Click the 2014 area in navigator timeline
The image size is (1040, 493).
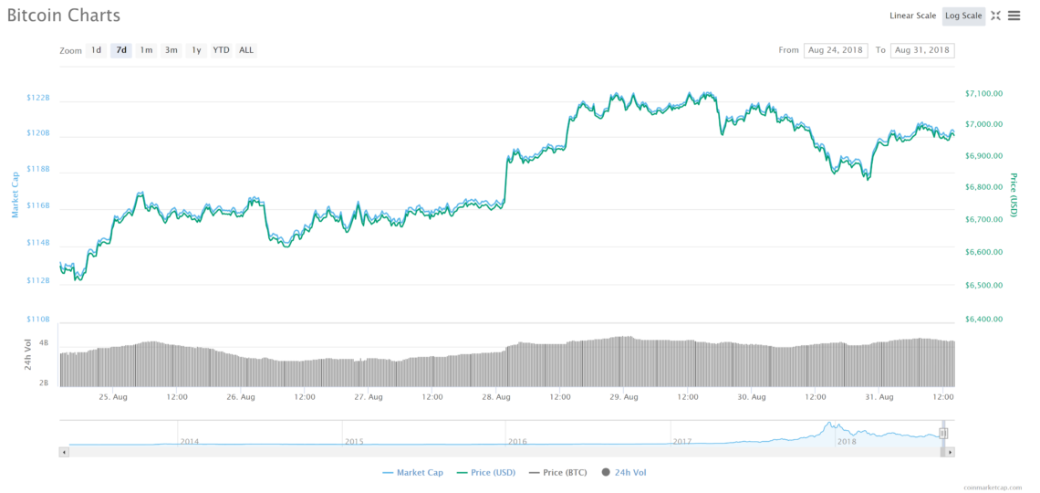click(x=189, y=441)
